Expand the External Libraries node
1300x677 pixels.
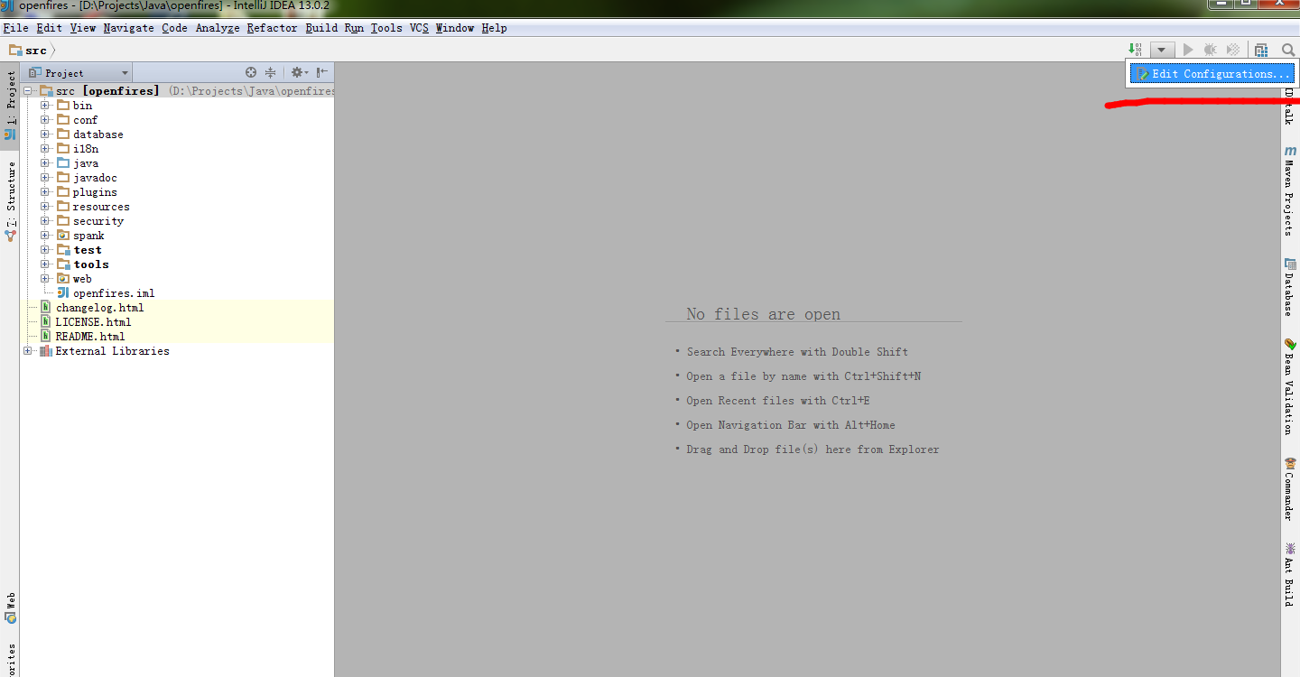coord(27,350)
